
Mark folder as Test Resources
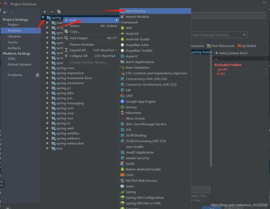[x=221, y=46]
